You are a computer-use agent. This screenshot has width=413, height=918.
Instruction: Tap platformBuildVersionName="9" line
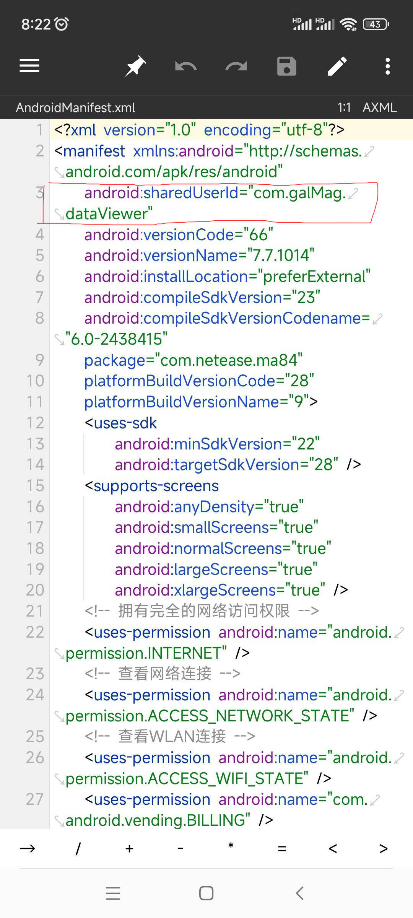click(201, 402)
